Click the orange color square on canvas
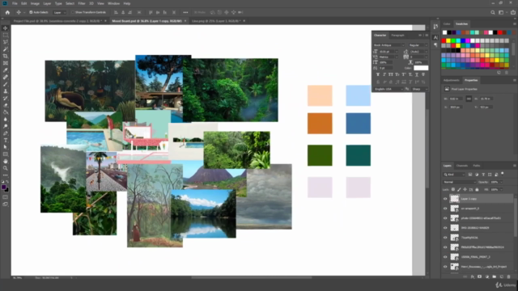The width and height of the screenshot is (518, 291). 320,124
